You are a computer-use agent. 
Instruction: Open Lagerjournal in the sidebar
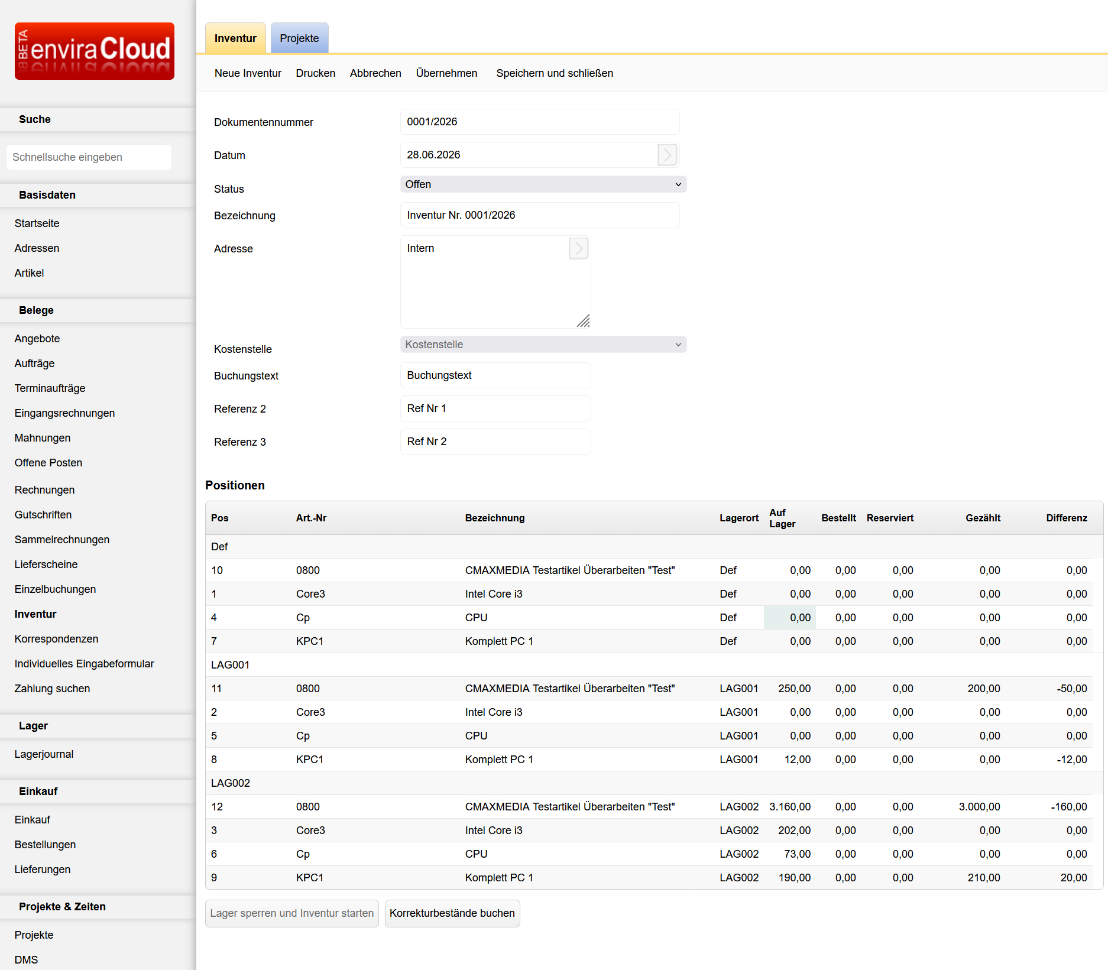tap(44, 754)
